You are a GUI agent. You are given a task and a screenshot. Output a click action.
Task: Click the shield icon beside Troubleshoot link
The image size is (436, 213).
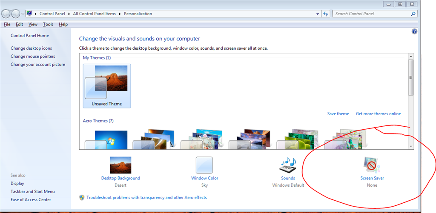[x=82, y=197]
